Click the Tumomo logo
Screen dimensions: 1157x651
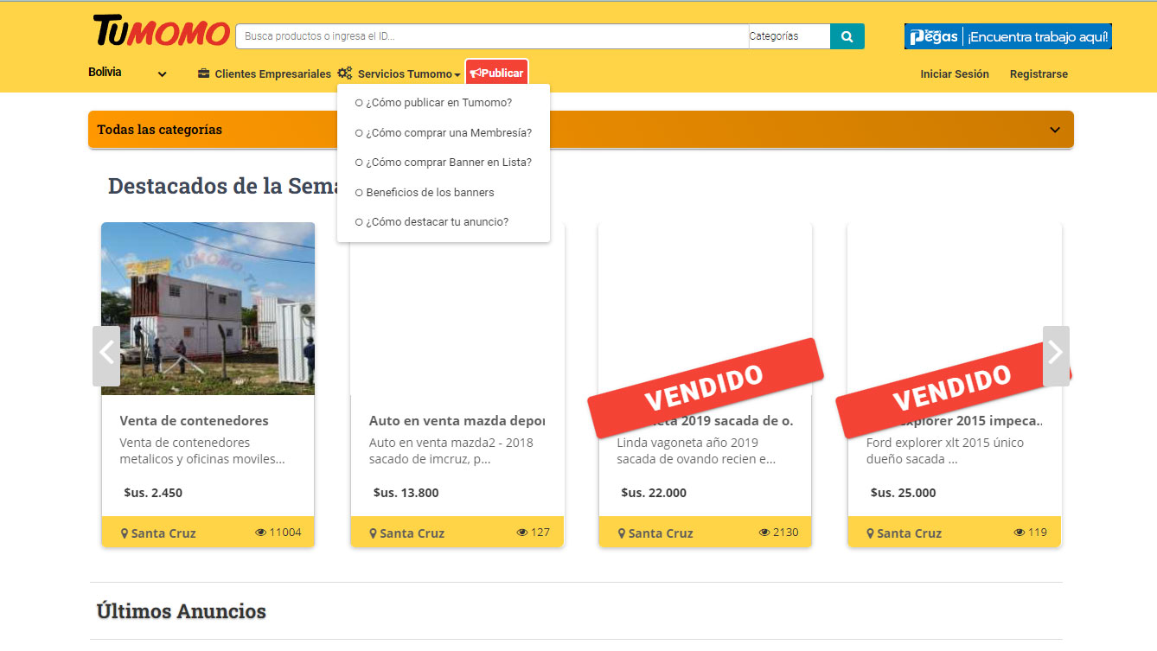pos(162,33)
